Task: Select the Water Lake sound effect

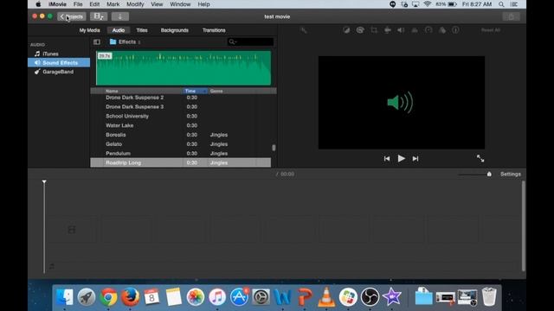Action: click(181, 125)
